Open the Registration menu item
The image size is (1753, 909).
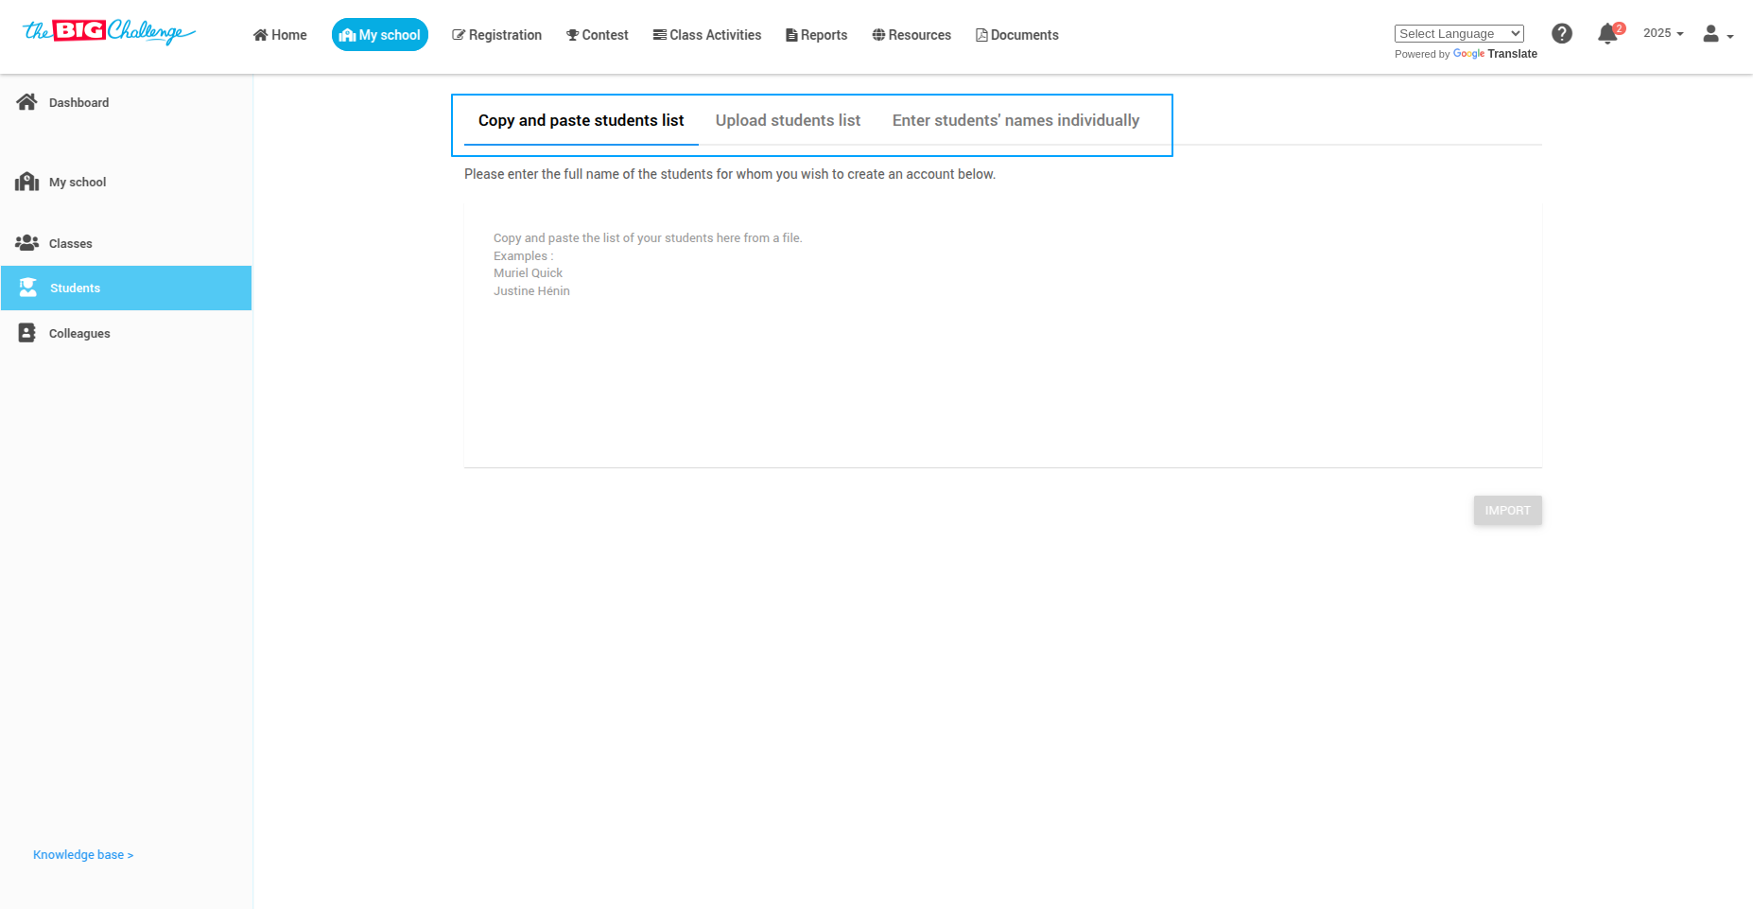coord(496,35)
